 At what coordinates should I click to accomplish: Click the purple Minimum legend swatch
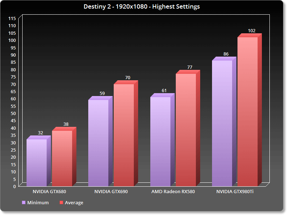[24, 202]
